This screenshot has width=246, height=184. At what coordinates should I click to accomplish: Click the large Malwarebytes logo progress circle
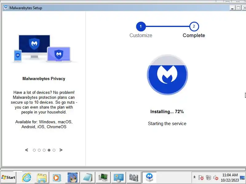pos(167,75)
